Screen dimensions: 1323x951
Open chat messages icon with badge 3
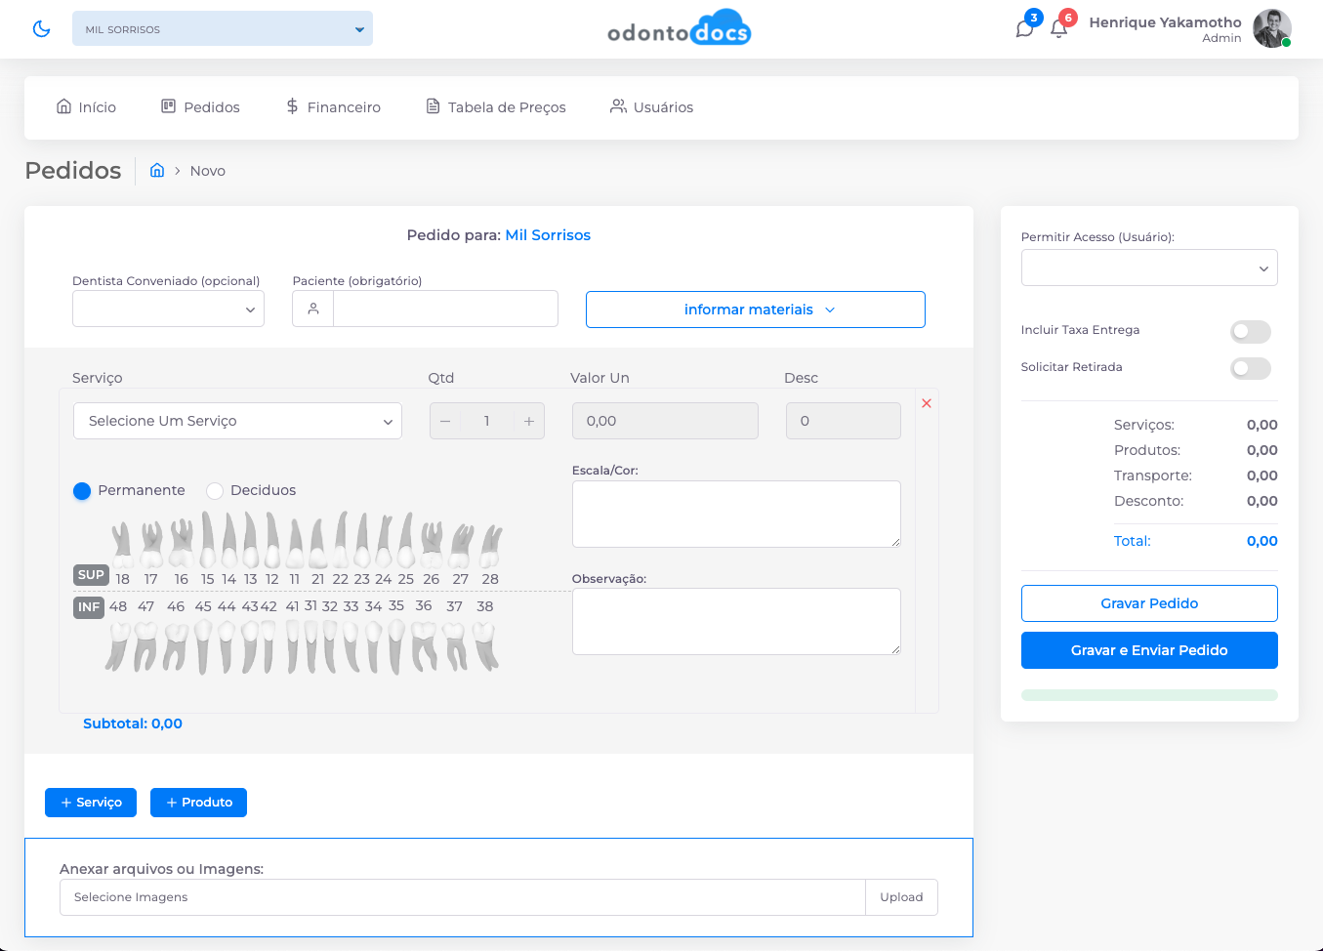(1024, 28)
